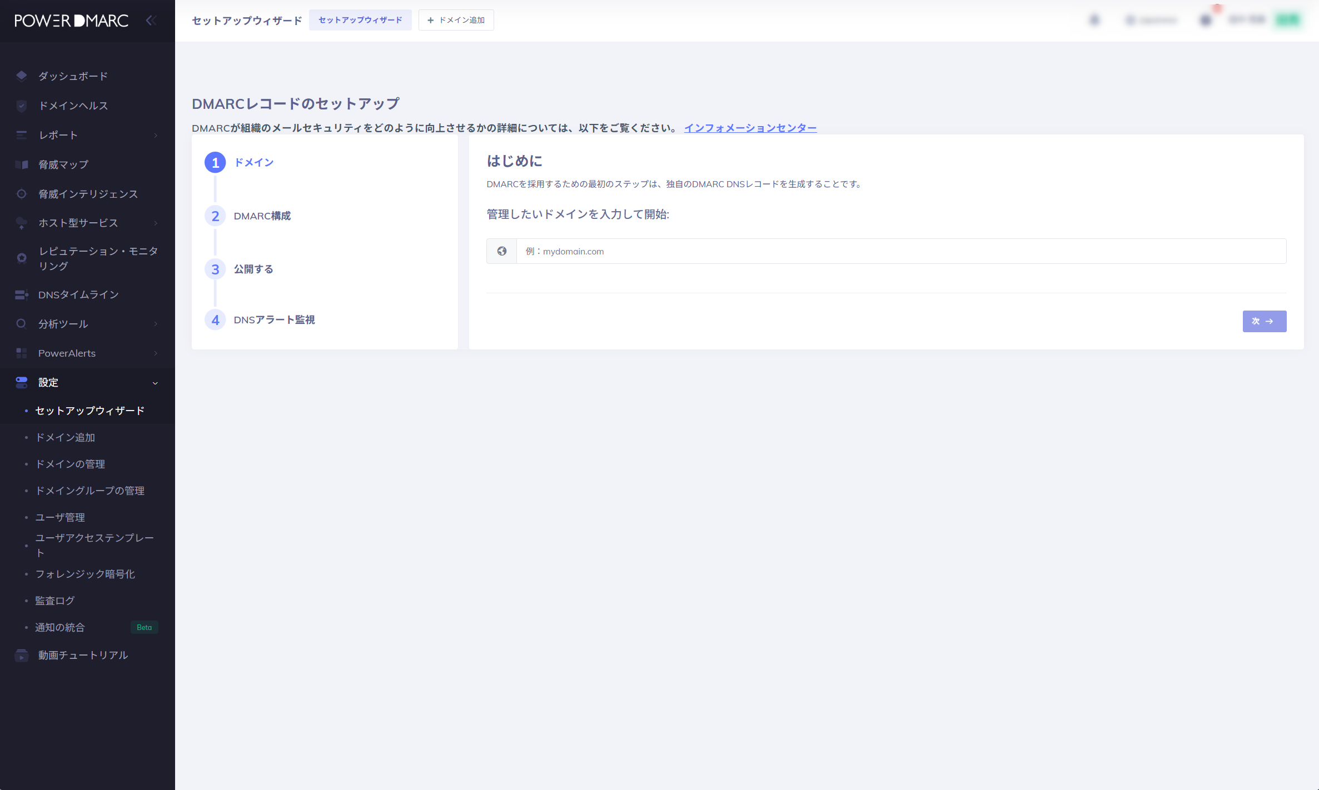Click the shield icon for ドメインヘルス

coord(21,105)
